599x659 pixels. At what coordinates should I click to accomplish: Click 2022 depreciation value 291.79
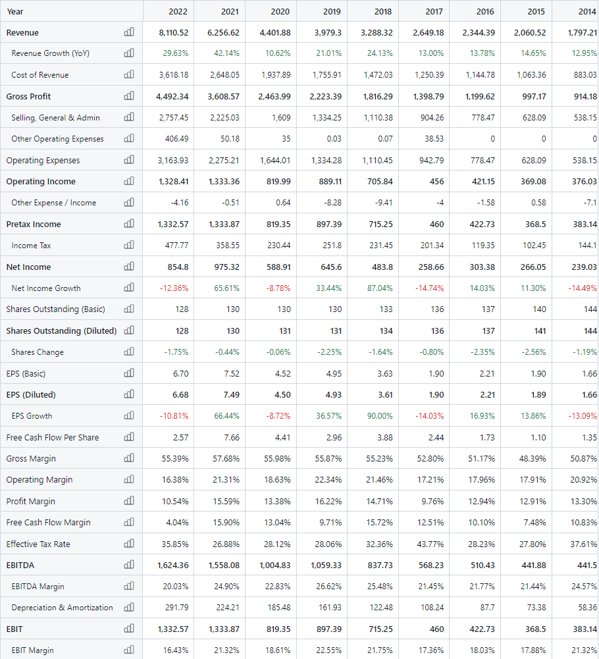pos(176,608)
